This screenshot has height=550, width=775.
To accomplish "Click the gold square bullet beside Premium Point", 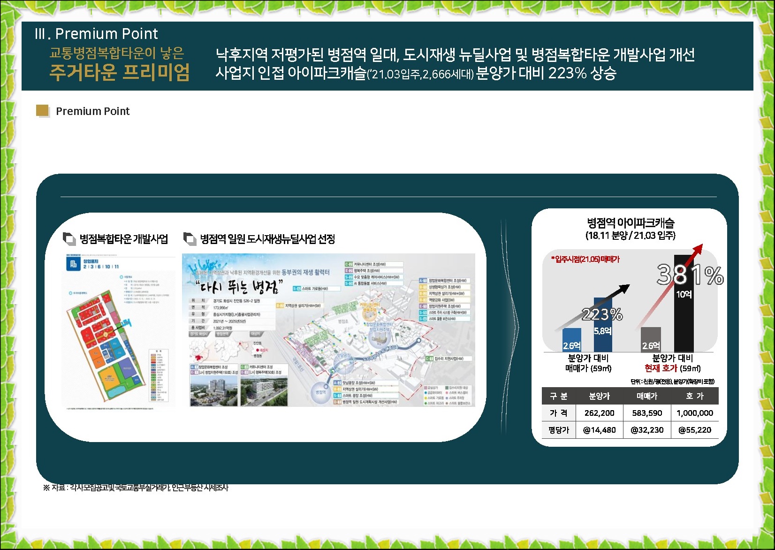I will (x=43, y=111).
